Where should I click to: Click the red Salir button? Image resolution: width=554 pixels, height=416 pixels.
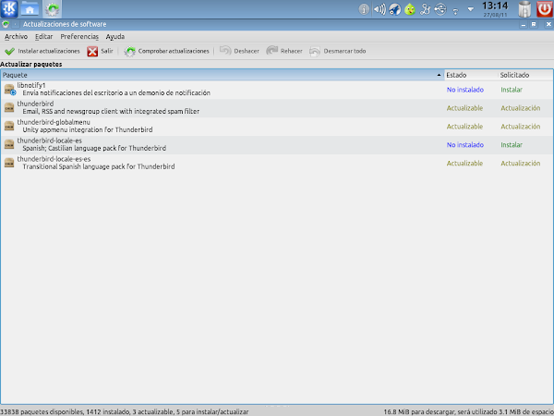(x=100, y=51)
